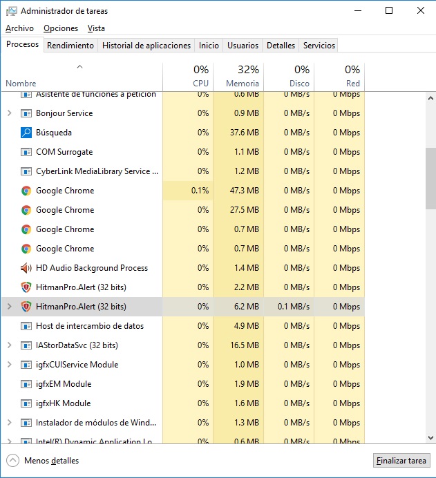Select COM Surrogate process name
The image size is (436, 478).
click(x=64, y=152)
